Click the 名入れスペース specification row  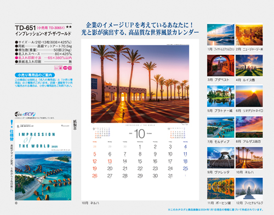click(x=43, y=54)
